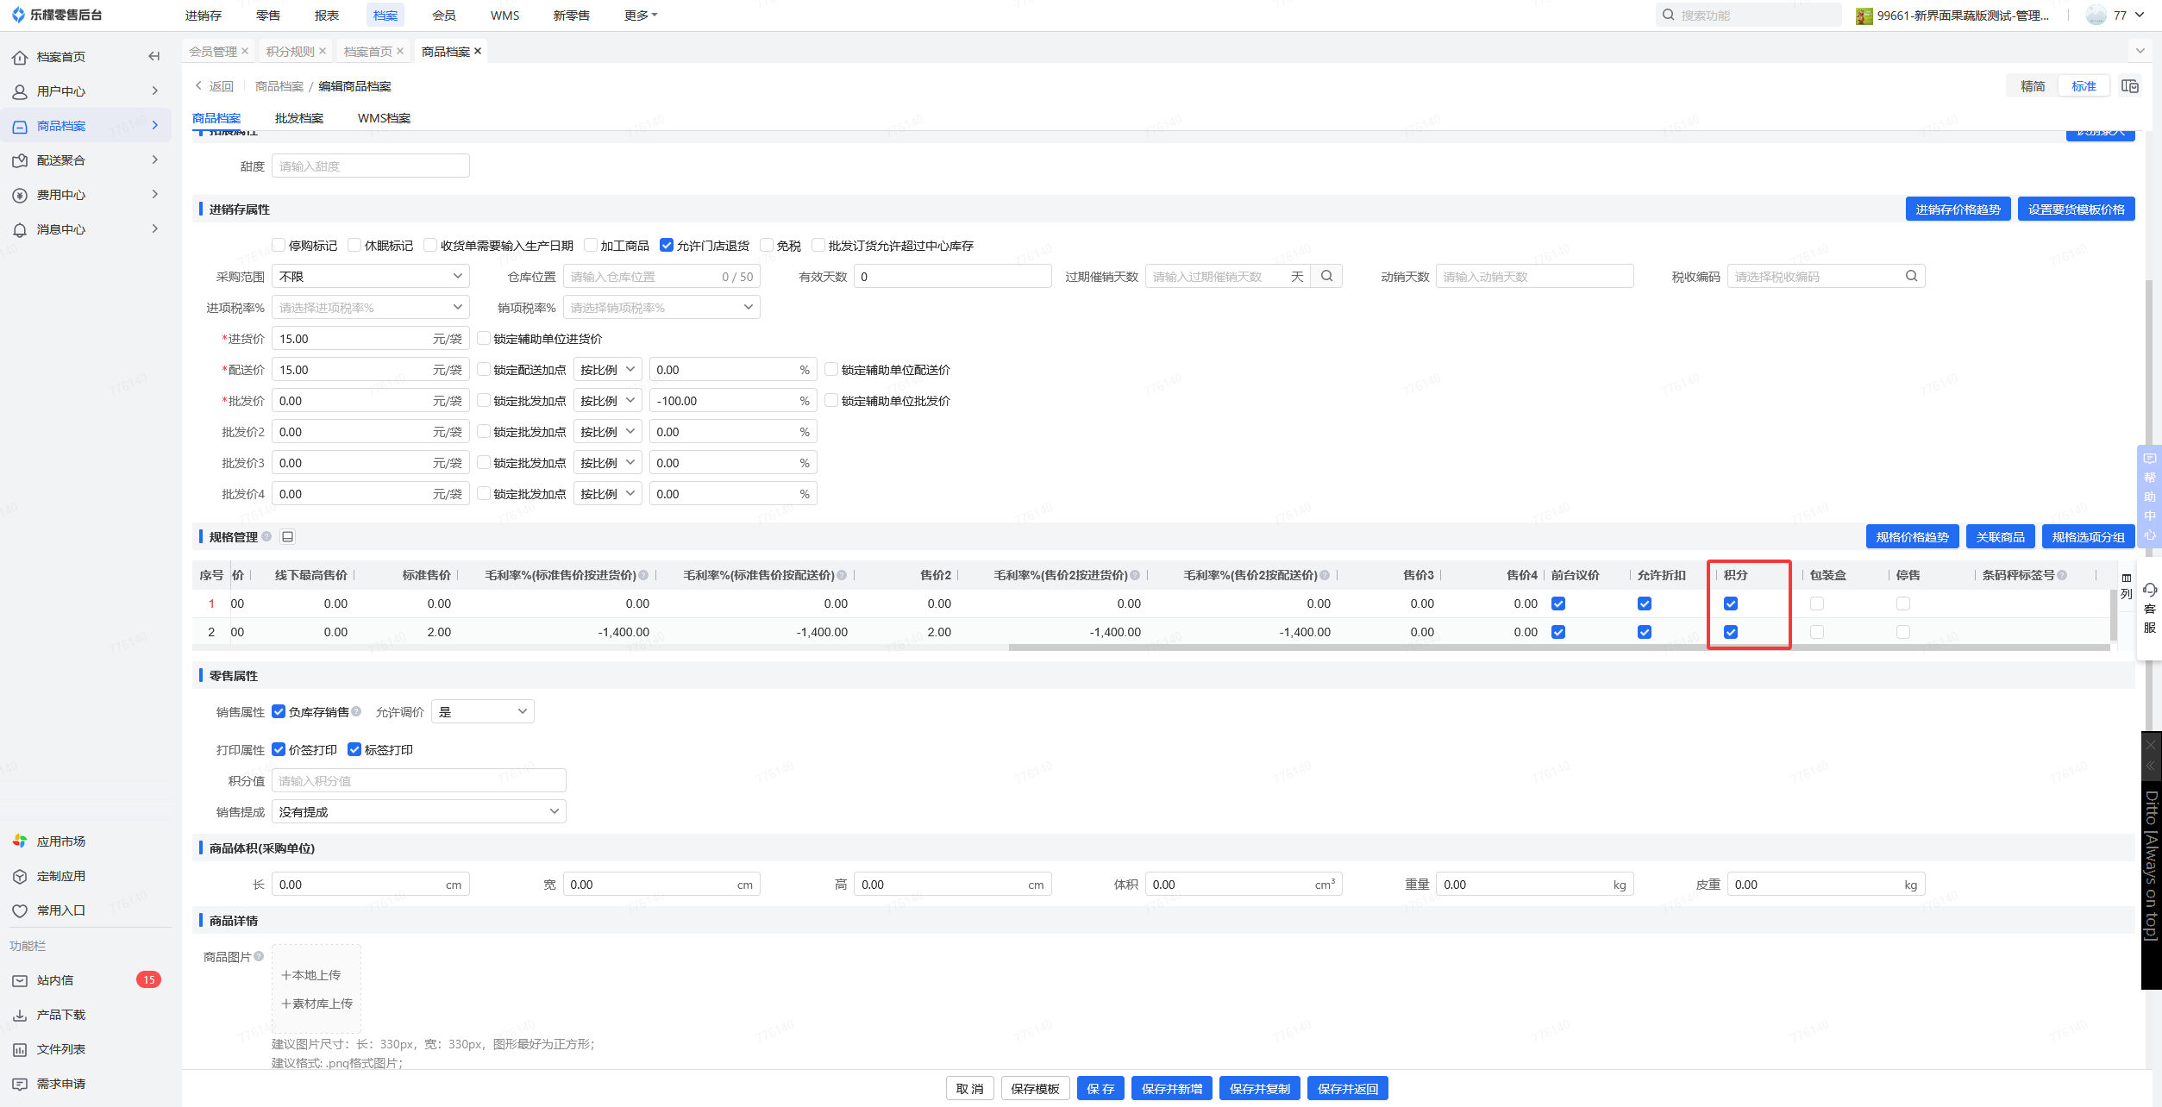Click the layout settings icon beside 标准
2162x1107 pixels.
point(2130,86)
